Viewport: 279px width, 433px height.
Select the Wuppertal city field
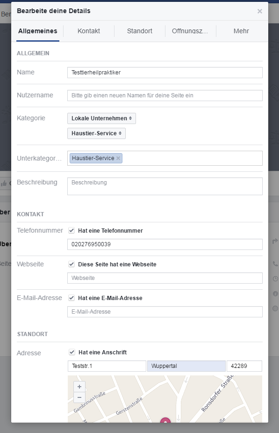pyautogui.click(x=186, y=366)
